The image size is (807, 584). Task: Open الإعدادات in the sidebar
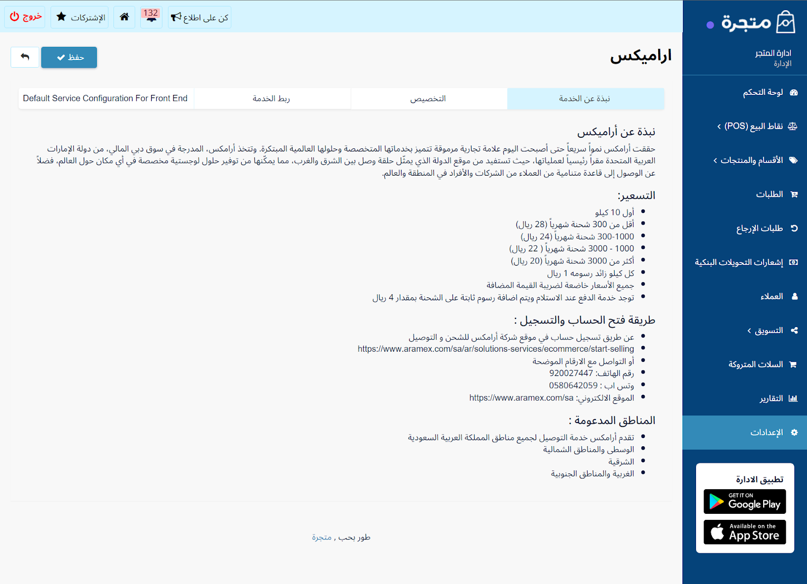(x=745, y=433)
